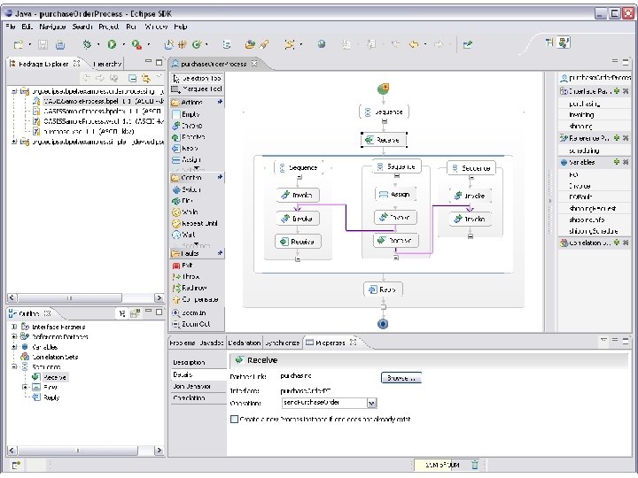Image resolution: width=638 pixels, height=478 pixels.
Task: Switch to the Hierarchy tab
Action: pyautogui.click(x=107, y=64)
